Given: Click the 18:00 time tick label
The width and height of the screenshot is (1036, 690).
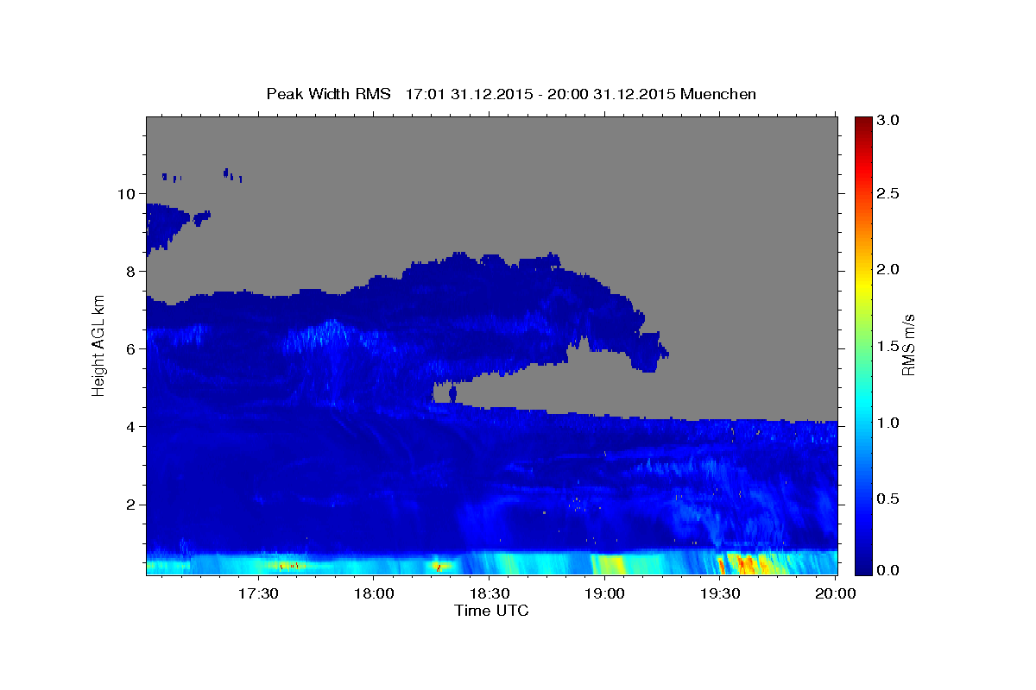Looking at the screenshot, I should pyautogui.click(x=373, y=594).
